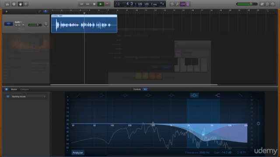Switch to the Controls tab
This screenshot has width=280, height=157.
coord(137,89)
